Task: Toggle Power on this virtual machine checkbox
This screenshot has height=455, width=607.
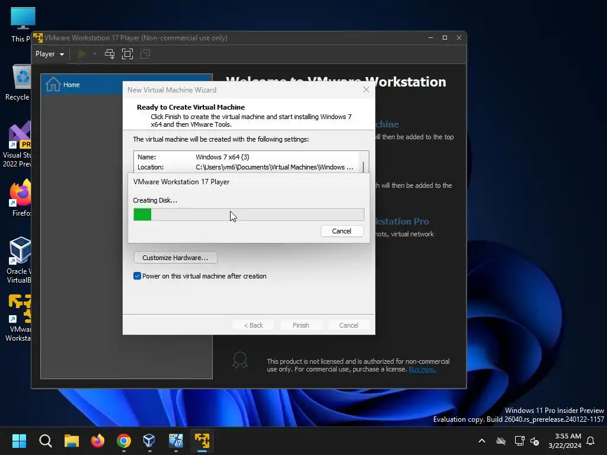Action: coord(137,276)
